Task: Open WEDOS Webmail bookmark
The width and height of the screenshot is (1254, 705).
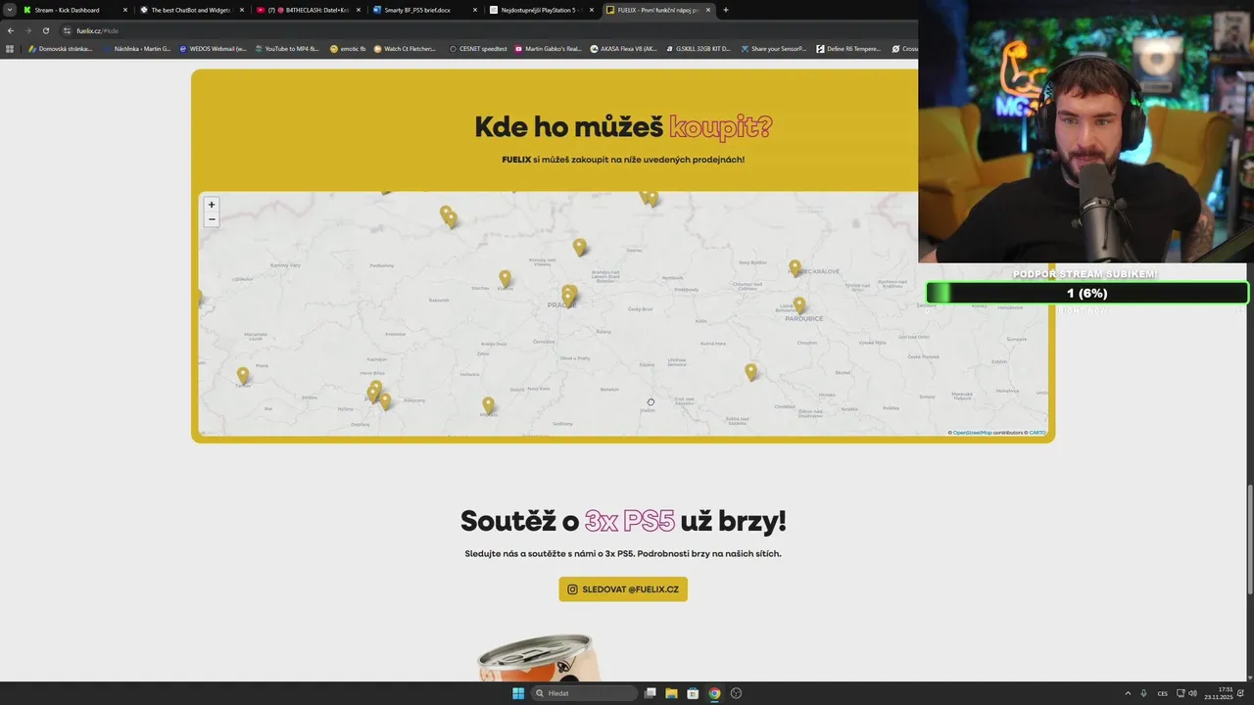Action: pyautogui.click(x=213, y=48)
